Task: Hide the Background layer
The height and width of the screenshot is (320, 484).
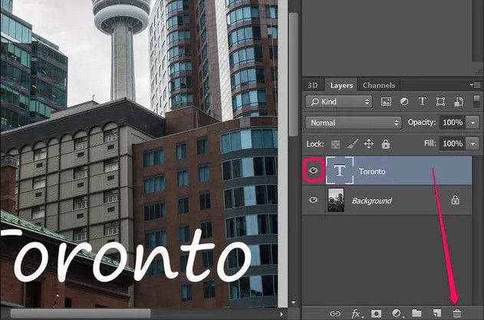Action: [x=313, y=200]
